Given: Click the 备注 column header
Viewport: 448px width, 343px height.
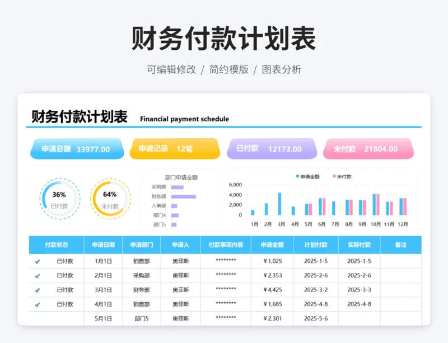Looking at the screenshot, I should (400, 245).
